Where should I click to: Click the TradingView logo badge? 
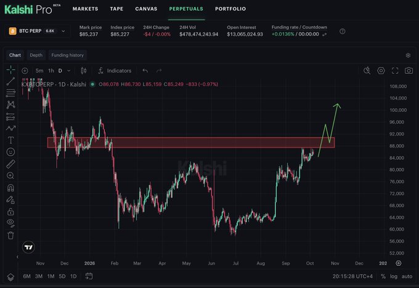28,247
